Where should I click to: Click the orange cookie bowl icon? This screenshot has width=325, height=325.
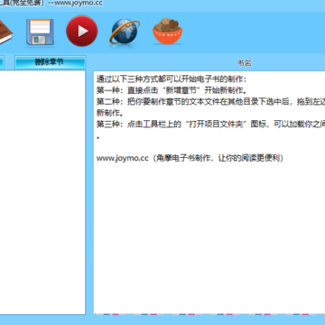coord(167,32)
